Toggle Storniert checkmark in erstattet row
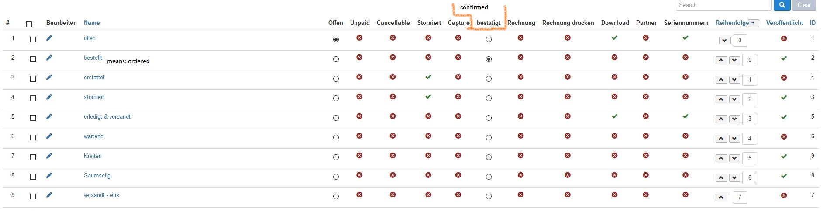 (x=428, y=77)
